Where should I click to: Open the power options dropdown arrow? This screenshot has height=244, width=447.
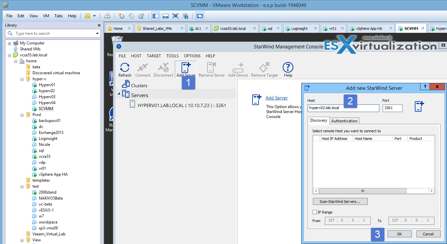pos(95,16)
